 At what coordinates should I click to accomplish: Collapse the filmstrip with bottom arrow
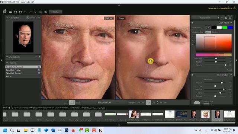pos(119,125)
